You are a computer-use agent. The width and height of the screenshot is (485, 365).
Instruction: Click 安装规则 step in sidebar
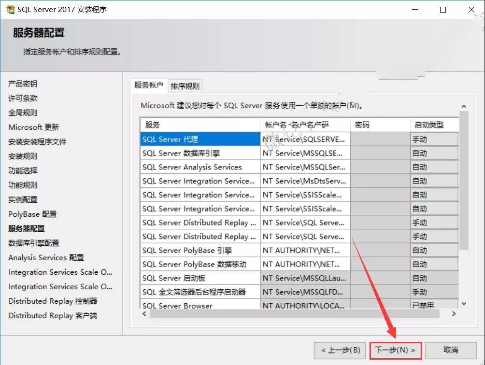(x=23, y=156)
